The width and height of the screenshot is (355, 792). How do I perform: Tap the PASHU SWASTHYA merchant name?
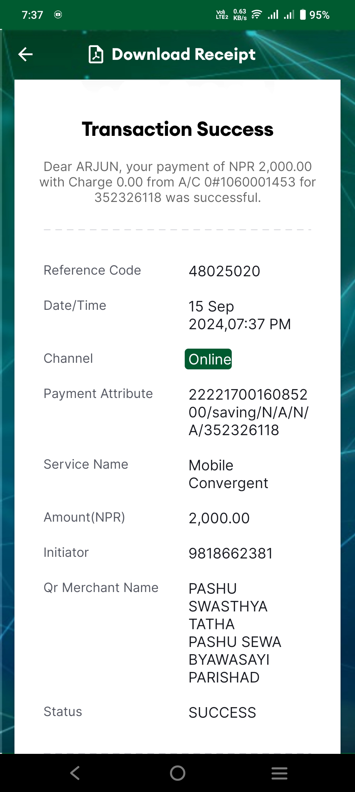click(x=235, y=633)
